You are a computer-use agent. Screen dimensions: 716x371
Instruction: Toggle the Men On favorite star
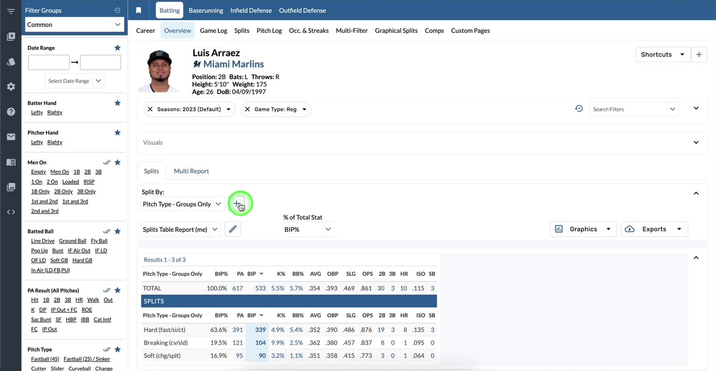click(x=118, y=162)
